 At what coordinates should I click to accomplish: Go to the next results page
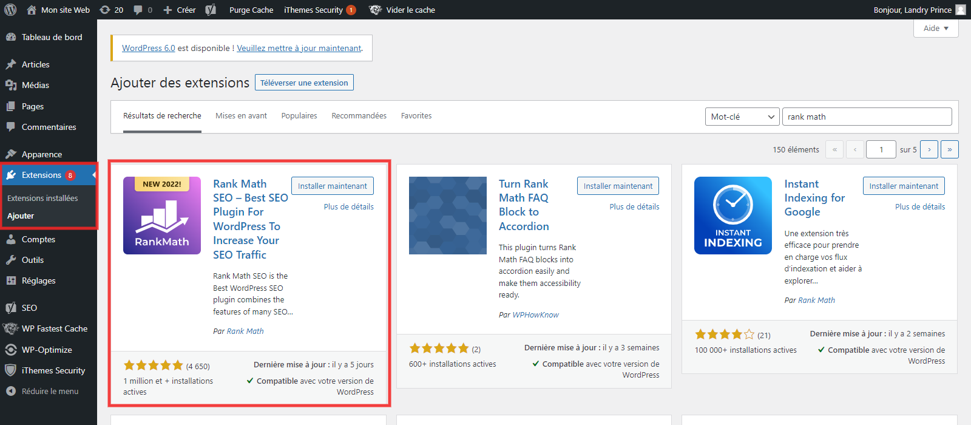coord(929,149)
